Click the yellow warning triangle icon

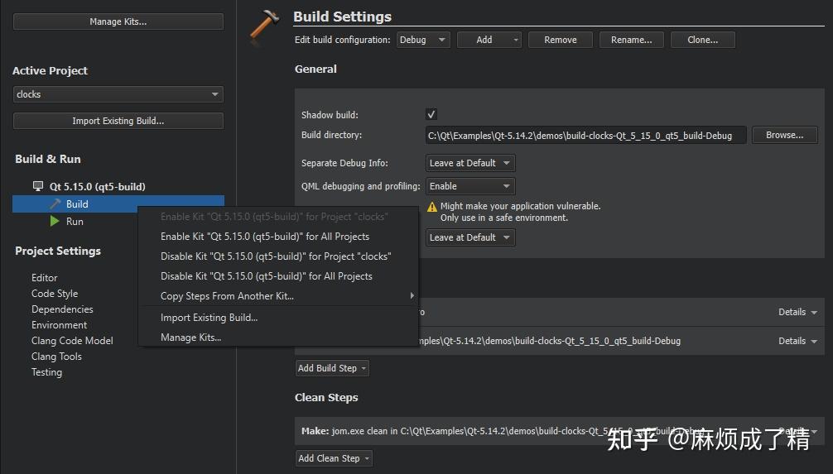click(x=431, y=207)
